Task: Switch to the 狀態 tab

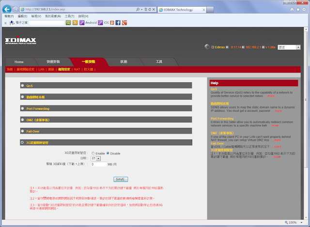Action: pyautogui.click(x=124, y=62)
